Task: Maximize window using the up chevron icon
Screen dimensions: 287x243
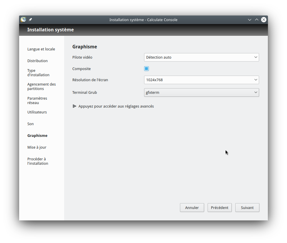Action: 257,20
